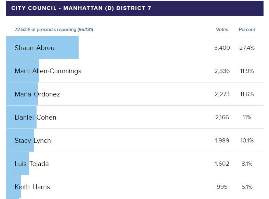Choose Daniel Cohen in the results list
The width and height of the screenshot is (269, 199).
pyautogui.click(x=36, y=118)
